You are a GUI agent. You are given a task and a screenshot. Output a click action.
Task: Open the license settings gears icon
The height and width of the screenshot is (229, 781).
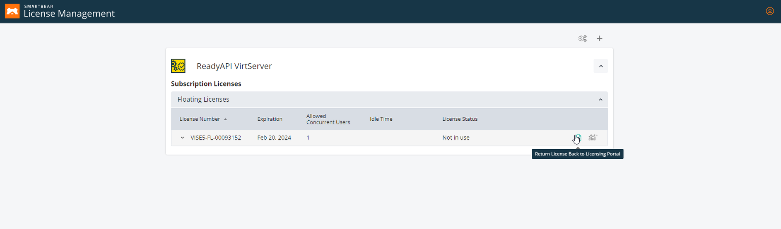click(x=582, y=38)
